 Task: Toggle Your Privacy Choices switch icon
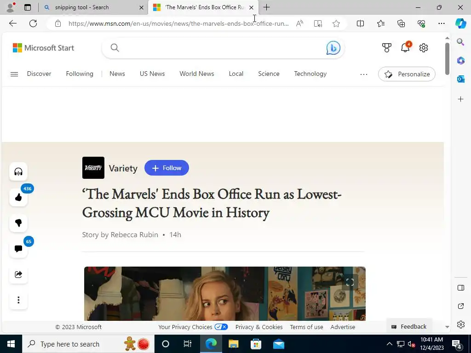pyautogui.click(x=221, y=327)
